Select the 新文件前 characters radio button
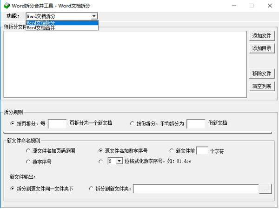 172,151
